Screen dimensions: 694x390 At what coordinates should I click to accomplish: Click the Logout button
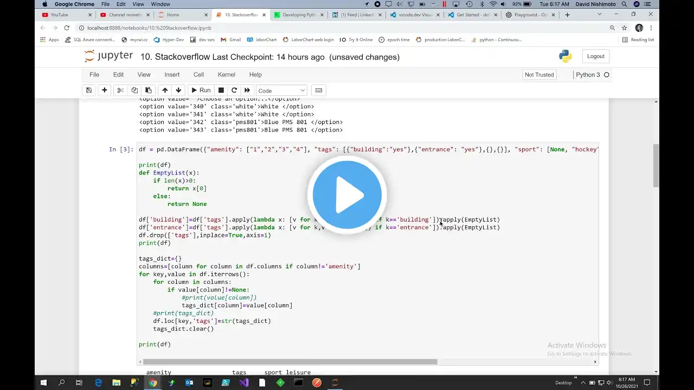pyautogui.click(x=595, y=56)
